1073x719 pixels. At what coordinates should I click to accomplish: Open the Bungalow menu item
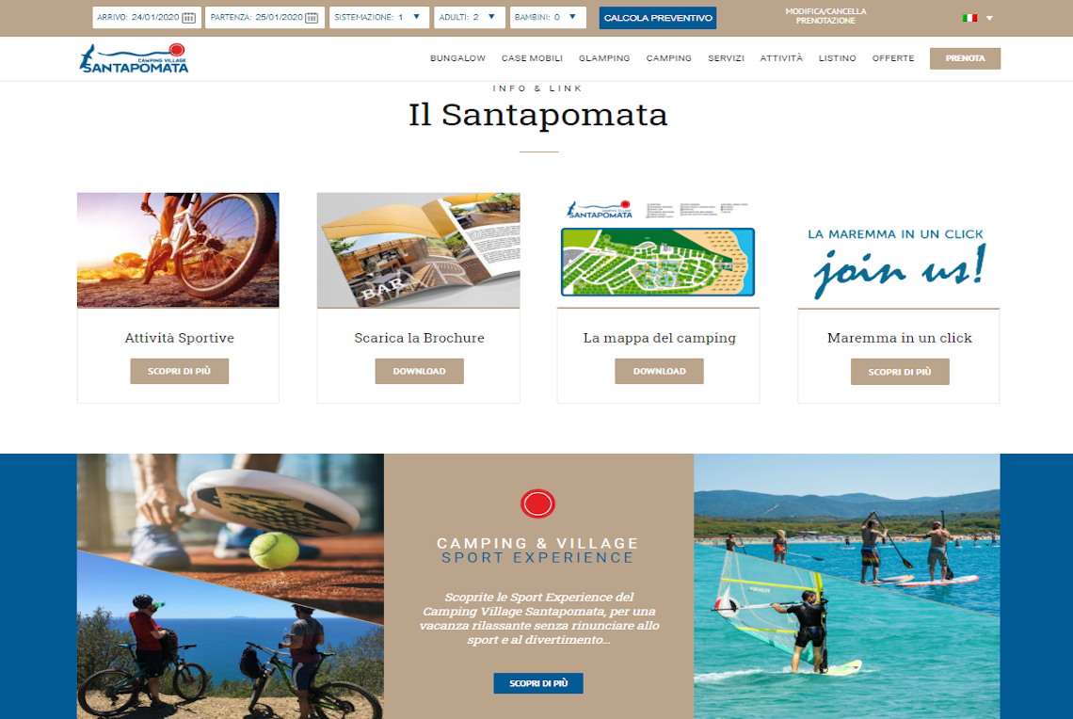pyautogui.click(x=457, y=58)
